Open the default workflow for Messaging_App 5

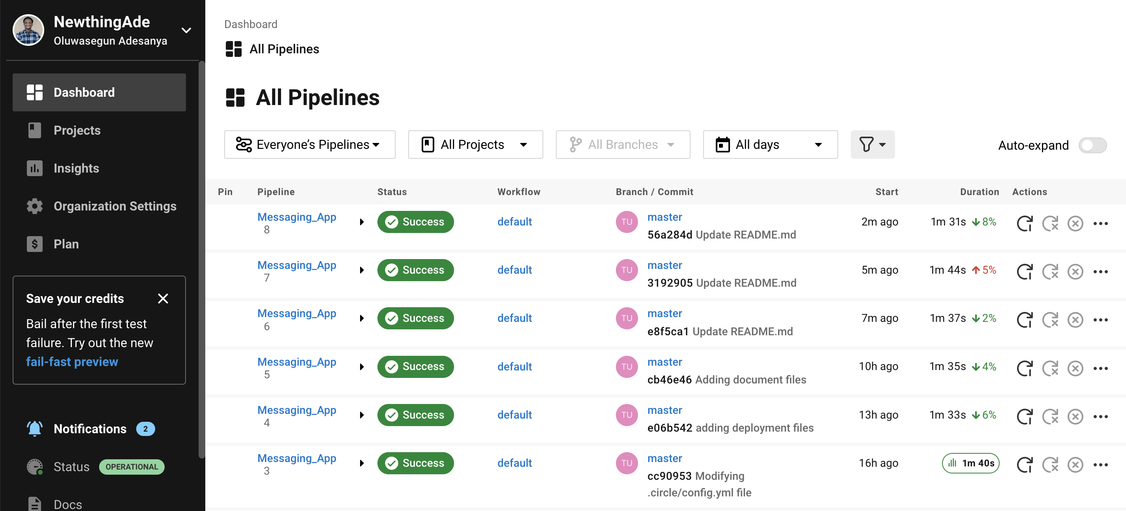tap(514, 367)
